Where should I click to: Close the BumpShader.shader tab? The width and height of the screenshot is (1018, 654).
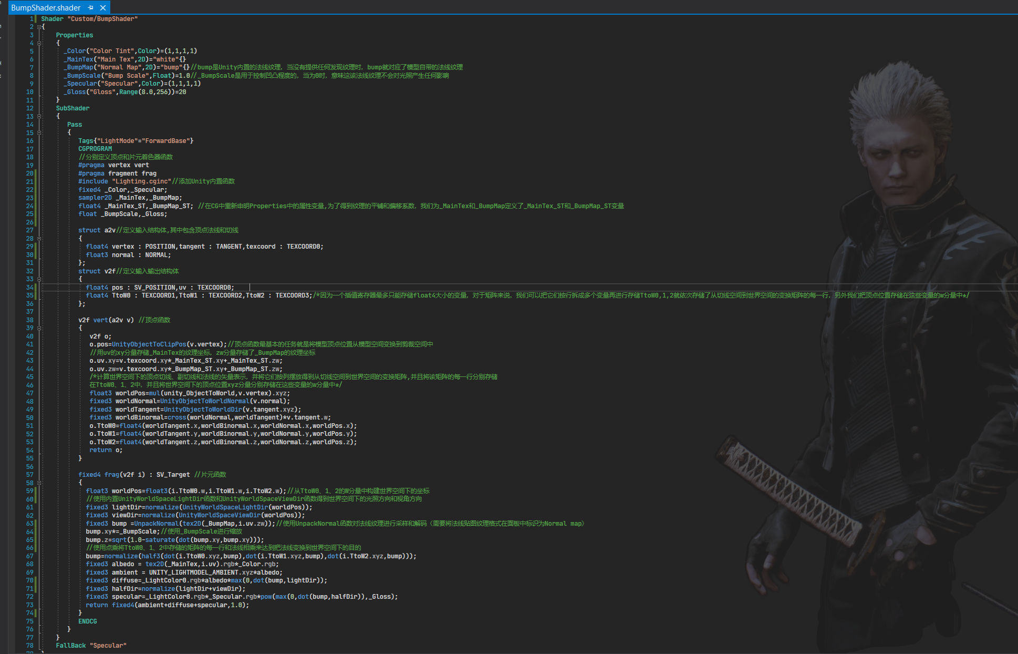[x=103, y=8]
